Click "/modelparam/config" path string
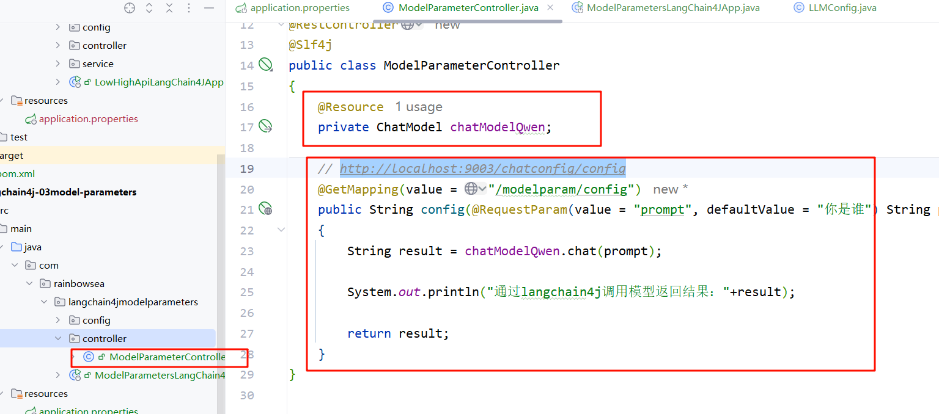This screenshot has height=414, width=939. [x=562, y=189]
